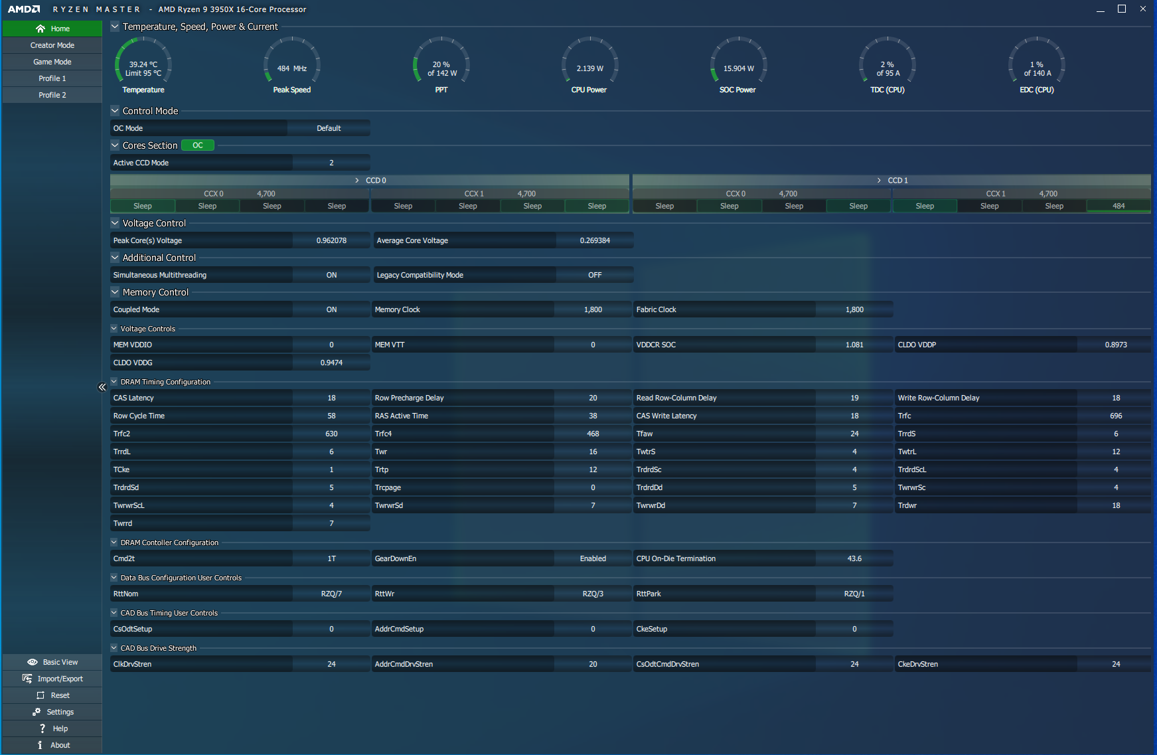
Task: Collapse the sidebar with the double-chevron icon
Action: coord(102,387)
